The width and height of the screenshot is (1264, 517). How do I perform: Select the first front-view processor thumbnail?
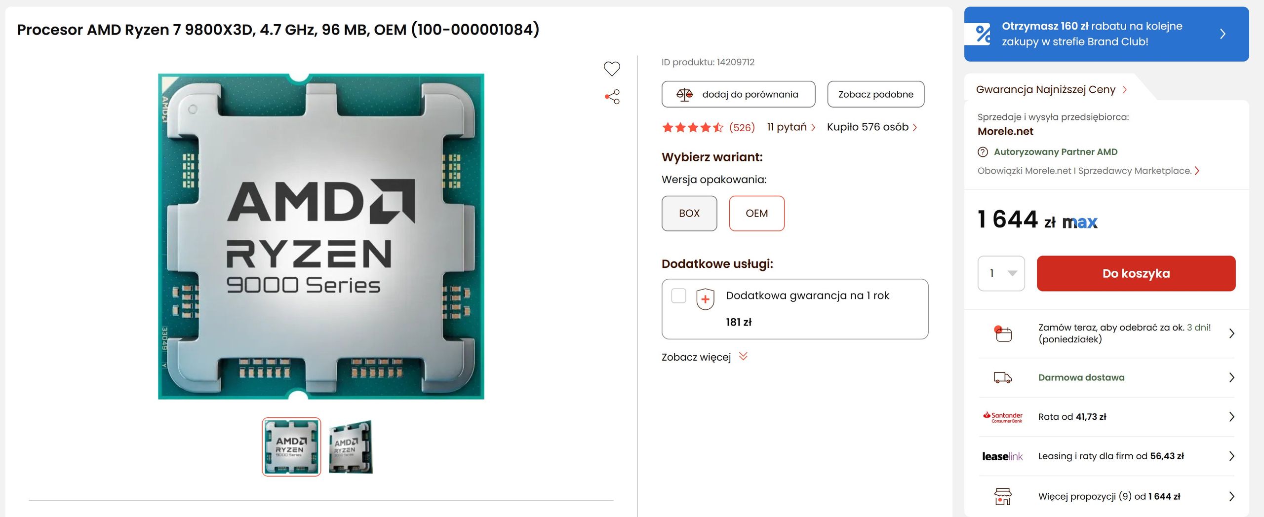click(x=291, y=446)
